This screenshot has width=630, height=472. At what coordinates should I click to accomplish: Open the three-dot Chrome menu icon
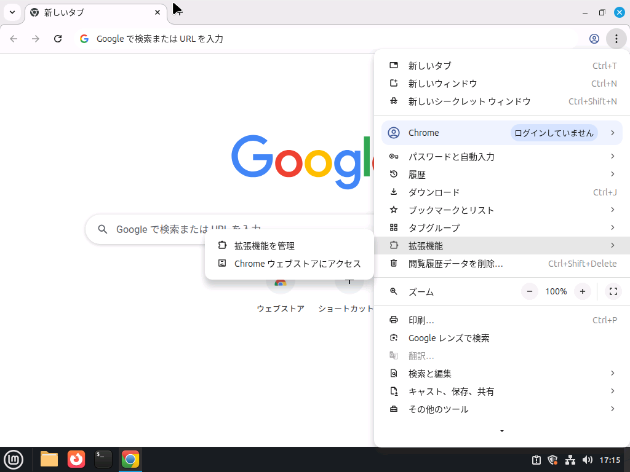616,38
